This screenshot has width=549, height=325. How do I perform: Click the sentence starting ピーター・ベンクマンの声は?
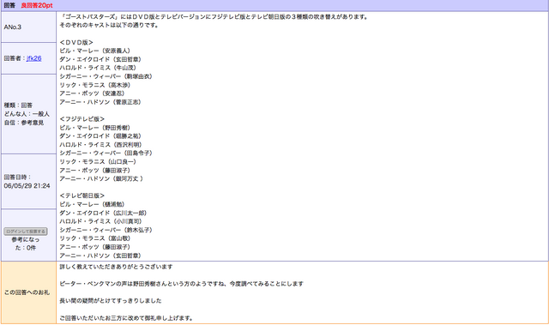tap(181, 284)
